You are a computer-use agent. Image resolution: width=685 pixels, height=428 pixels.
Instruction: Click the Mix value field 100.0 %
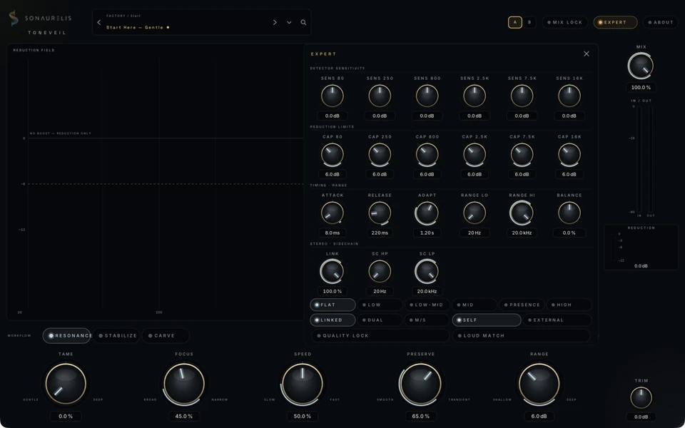(641, 87)
